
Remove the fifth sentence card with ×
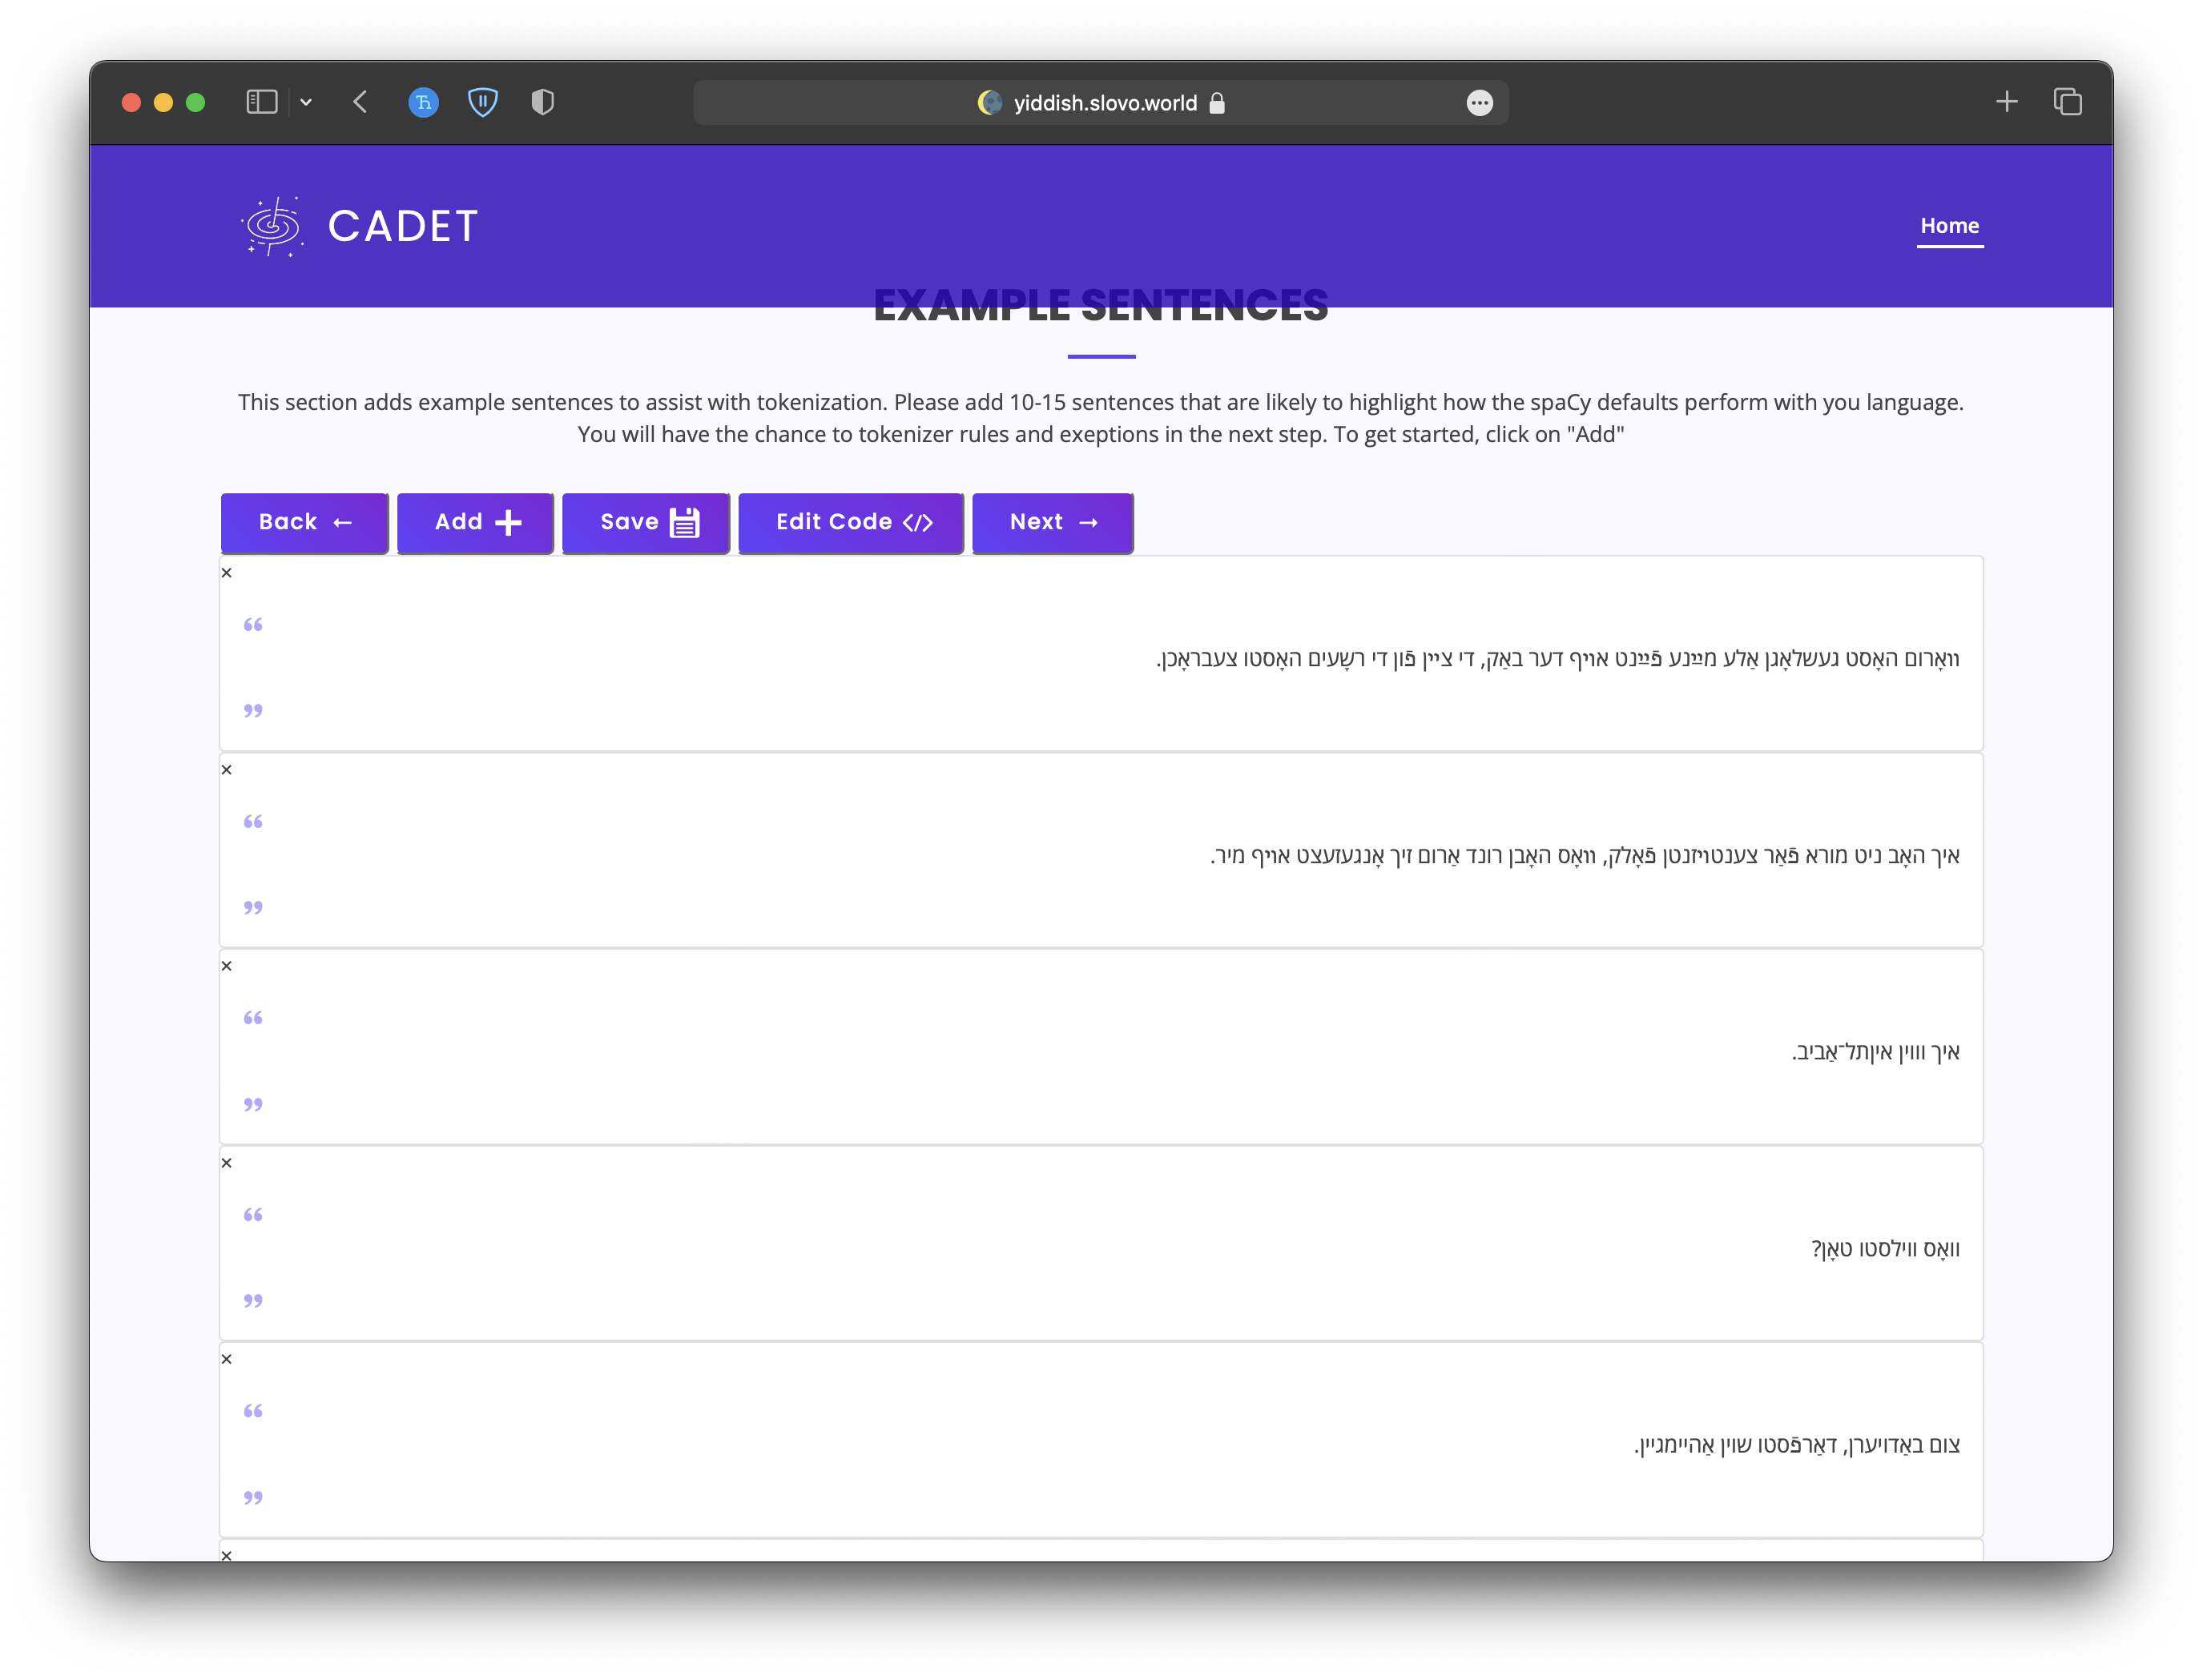point(227,1359)
